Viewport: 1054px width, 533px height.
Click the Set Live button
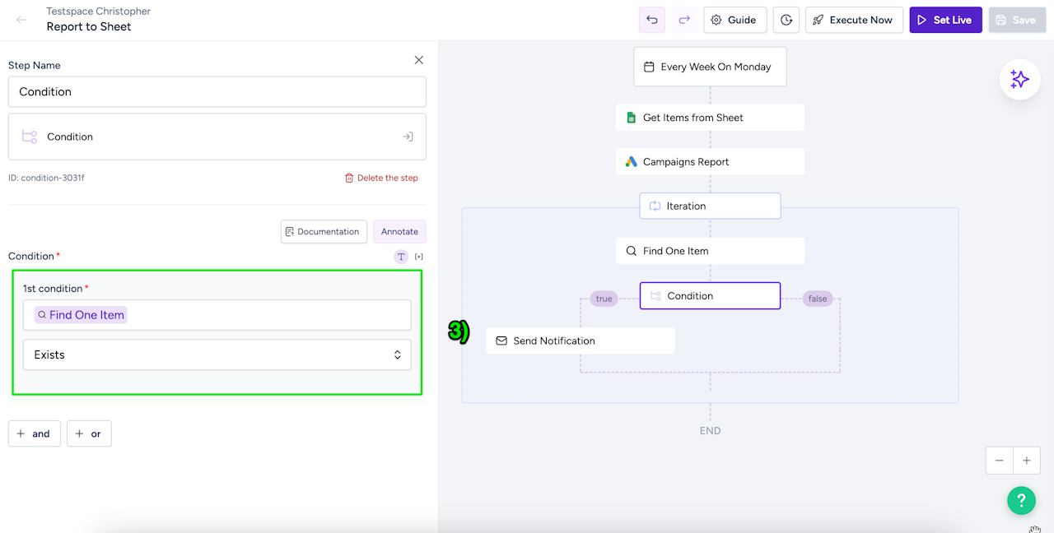click(945, 20)
